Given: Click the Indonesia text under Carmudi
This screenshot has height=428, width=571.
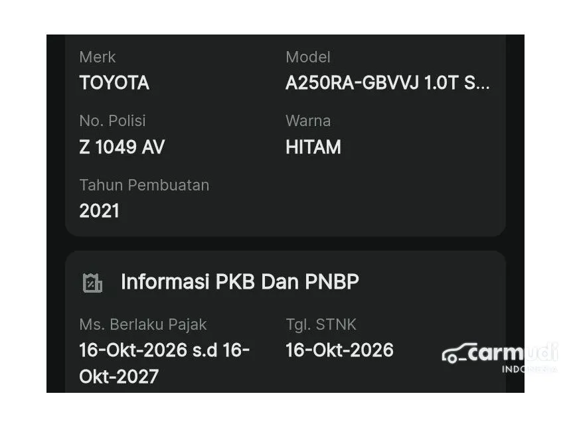Looking at the screenshot, I should click(x=528, y=369).
